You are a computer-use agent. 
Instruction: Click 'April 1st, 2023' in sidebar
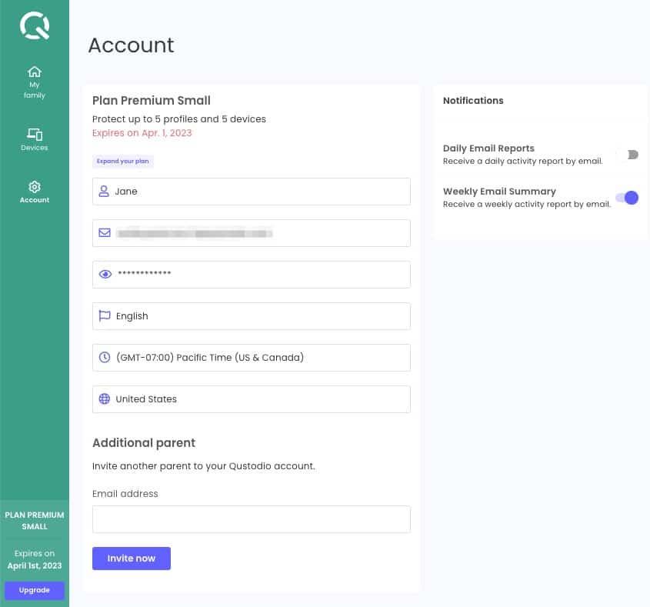point(35,565)
